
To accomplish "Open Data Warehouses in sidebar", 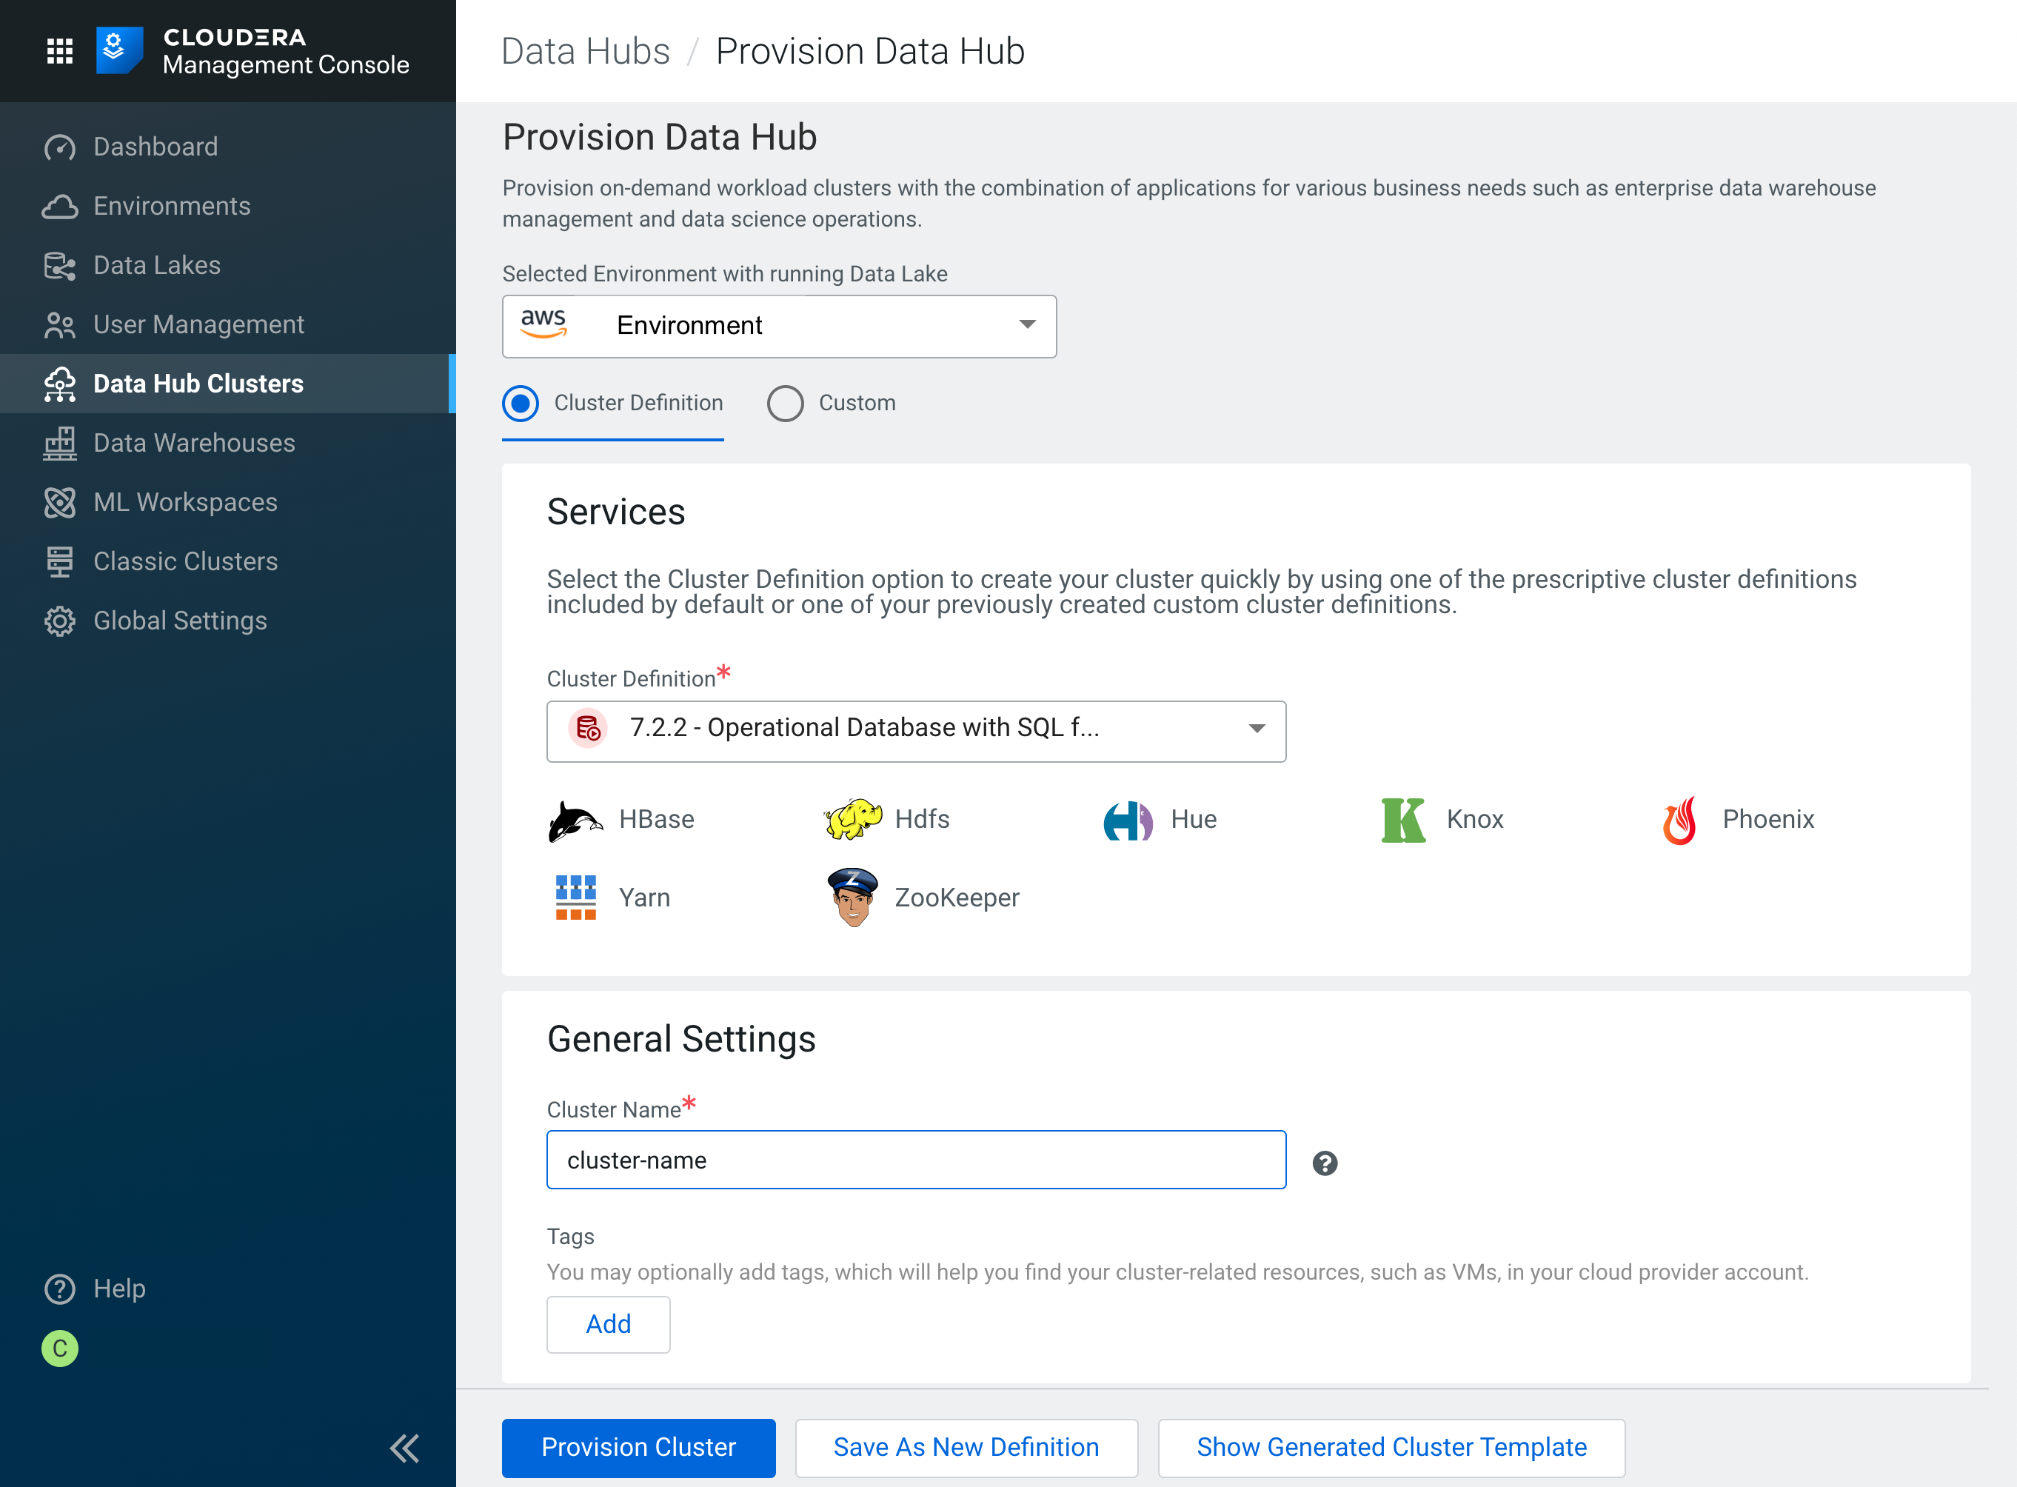I will tap(193, 443).
